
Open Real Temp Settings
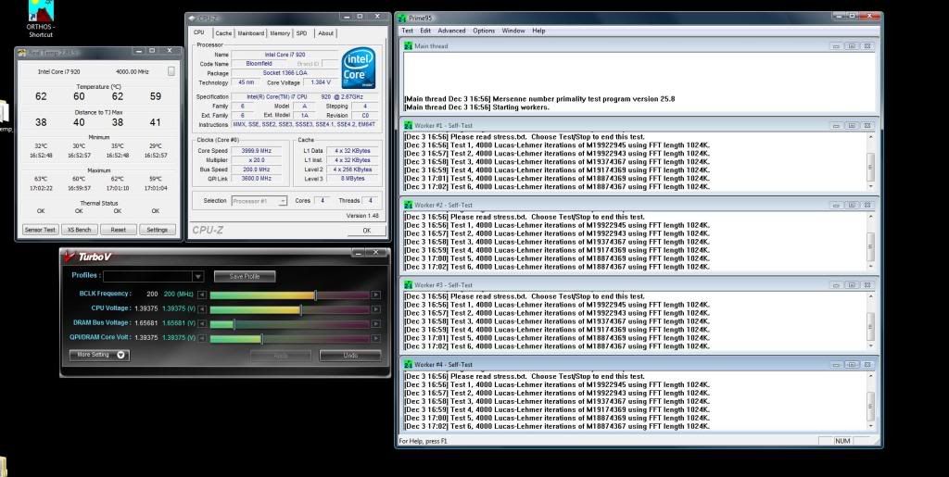[x=158, y=230]
